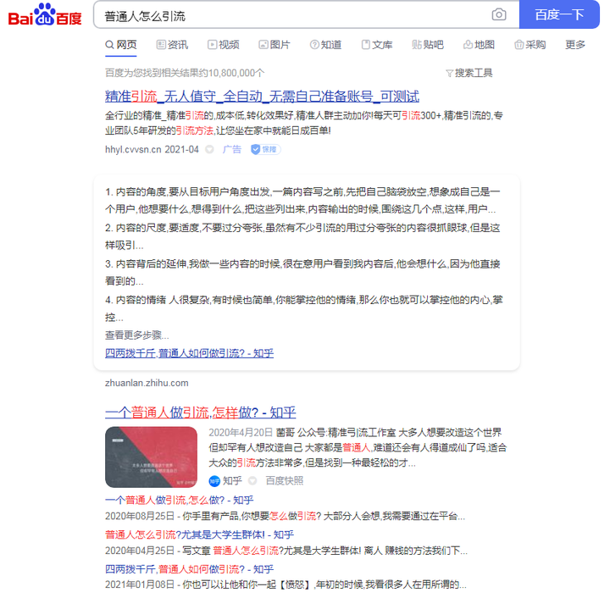Open result 一个普通人做引流,怎样做? - 知乎
610x598 pixels.
(200, 413)
